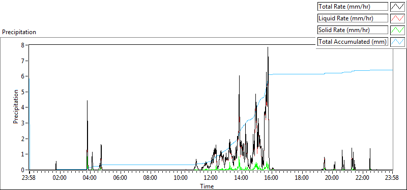
Task: Click the Total Accumulated blue plot sample icon
Action: [398, 41]
